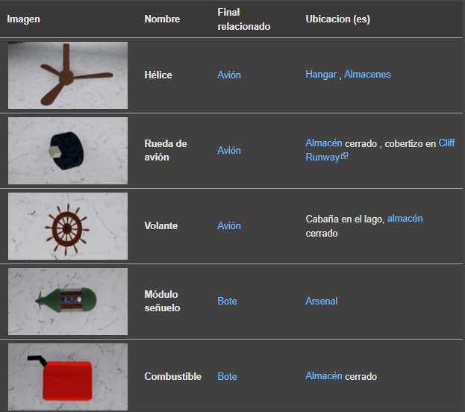View the Módulo señuelo torpedo image
Image resolution: width=465 pixels, height=412 pixels.
(68, 302)
